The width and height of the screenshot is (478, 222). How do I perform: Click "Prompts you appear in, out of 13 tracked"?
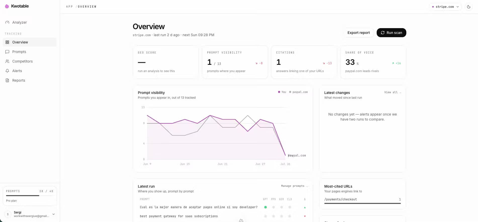click(167, 98)
